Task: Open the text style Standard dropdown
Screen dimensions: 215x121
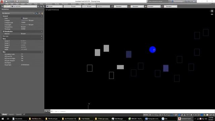Action: [x=120, y=6]
